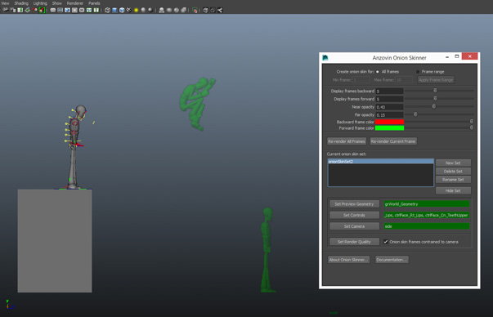Activate the Grease Pencil icon with green brackets
493x317 pixels.
coord(42,10)
